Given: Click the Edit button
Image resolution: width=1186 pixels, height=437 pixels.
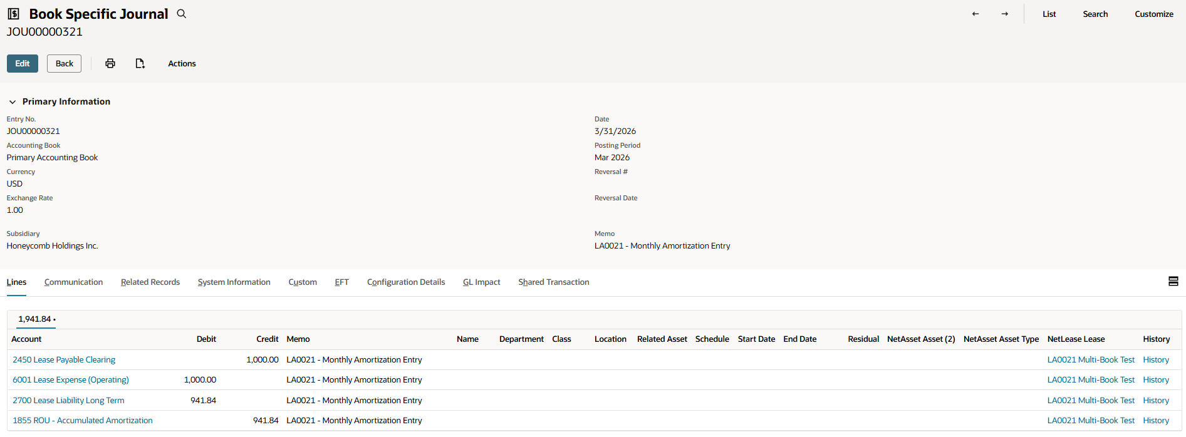Looking at the screenshot, I should pyautogui.click(x=23, y=63).
